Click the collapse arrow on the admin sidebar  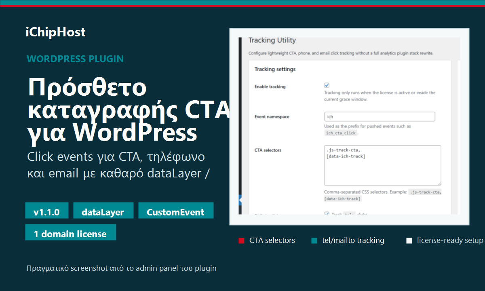click(240, 200)
